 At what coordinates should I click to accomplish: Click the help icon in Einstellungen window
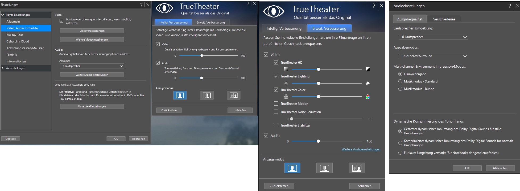[142, 5]
